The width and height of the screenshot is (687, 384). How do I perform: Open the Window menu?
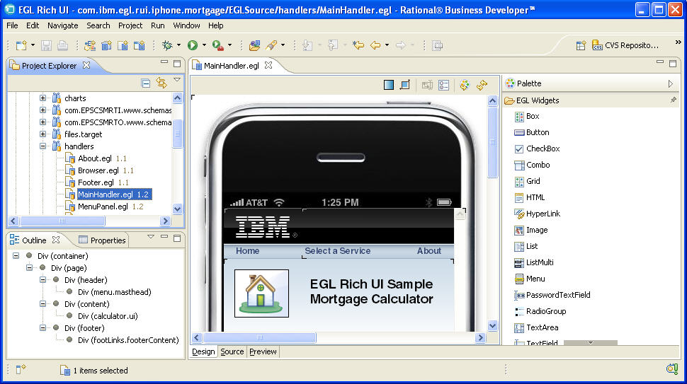coord(186,25)
